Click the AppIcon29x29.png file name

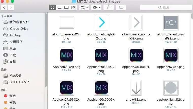[66, 67]
